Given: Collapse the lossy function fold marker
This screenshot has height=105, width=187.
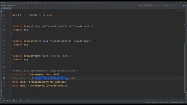Looking at the screenshot, I should [11, 26].
